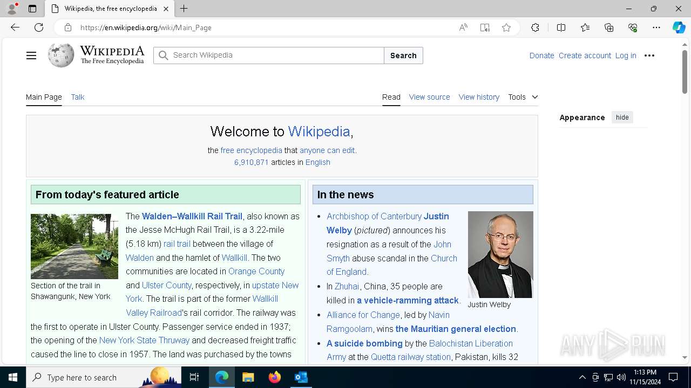Open Read aloud icon in address bar
The height and width of the screenshot is (388, 691).
pos(463,27)
